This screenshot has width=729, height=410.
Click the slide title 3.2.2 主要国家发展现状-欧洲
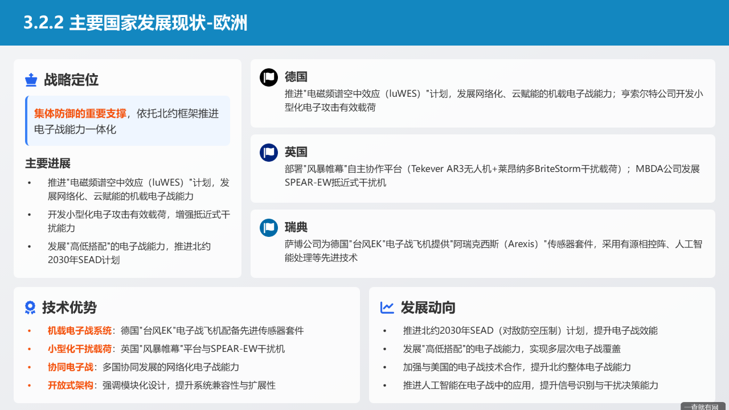[x=136, y=23]
